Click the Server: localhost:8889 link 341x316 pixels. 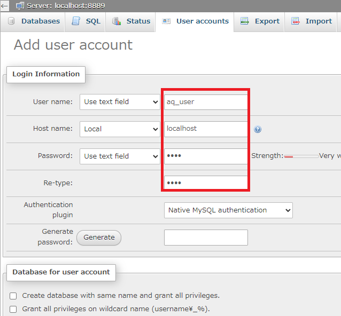(66, 5)
